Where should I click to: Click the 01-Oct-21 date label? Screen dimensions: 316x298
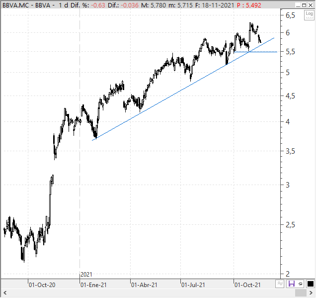pos(247,285)
